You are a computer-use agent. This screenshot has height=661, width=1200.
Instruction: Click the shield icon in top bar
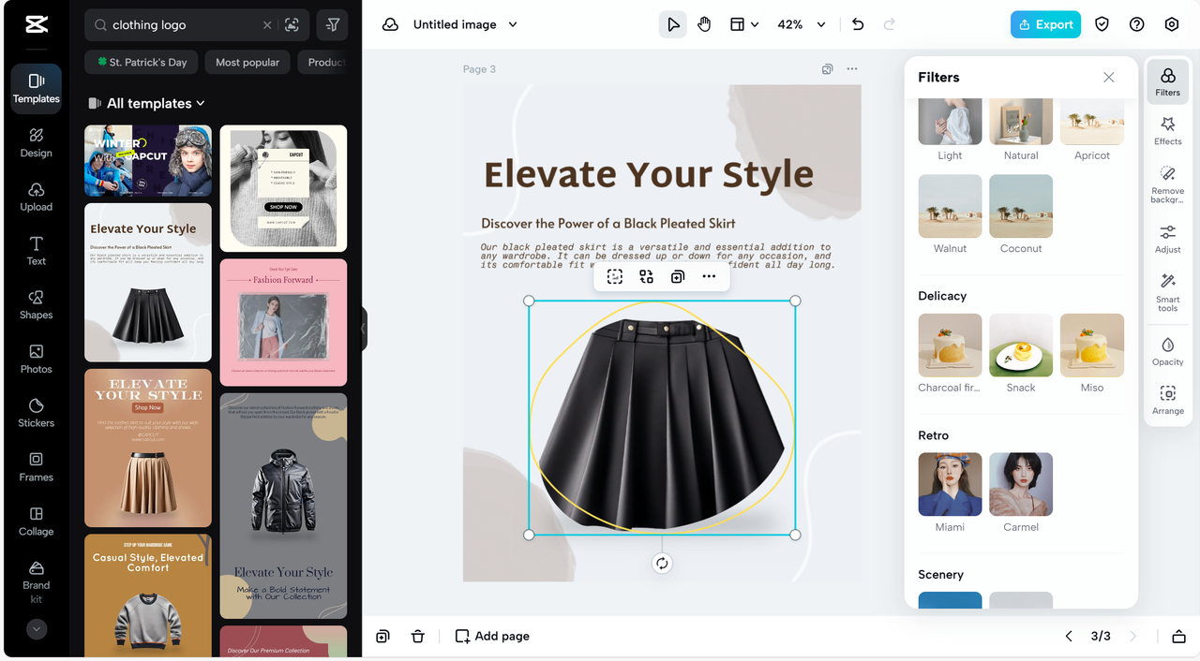point(1102,24)
